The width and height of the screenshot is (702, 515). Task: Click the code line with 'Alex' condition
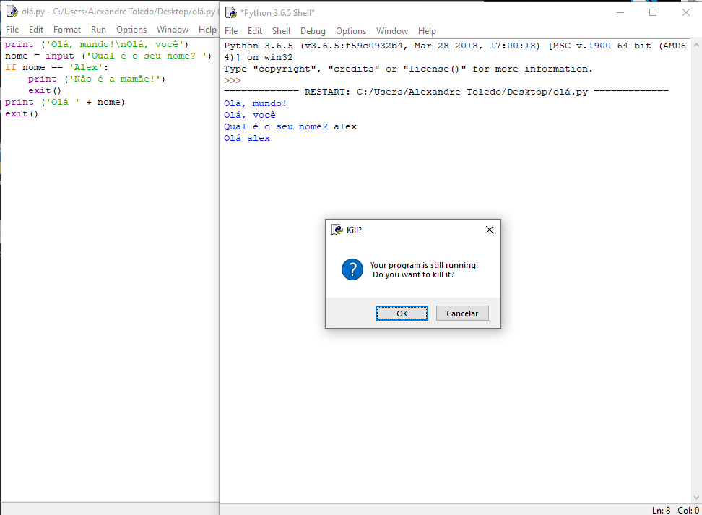coord(56,67)
